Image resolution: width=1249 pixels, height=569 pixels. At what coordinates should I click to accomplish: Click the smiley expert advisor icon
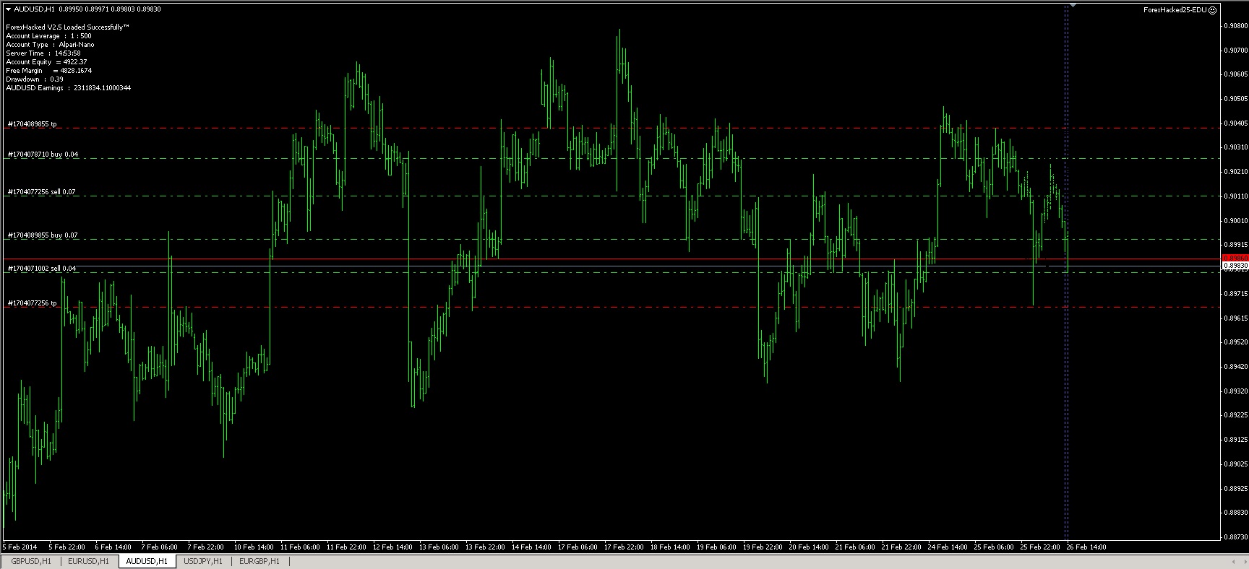1212,10
